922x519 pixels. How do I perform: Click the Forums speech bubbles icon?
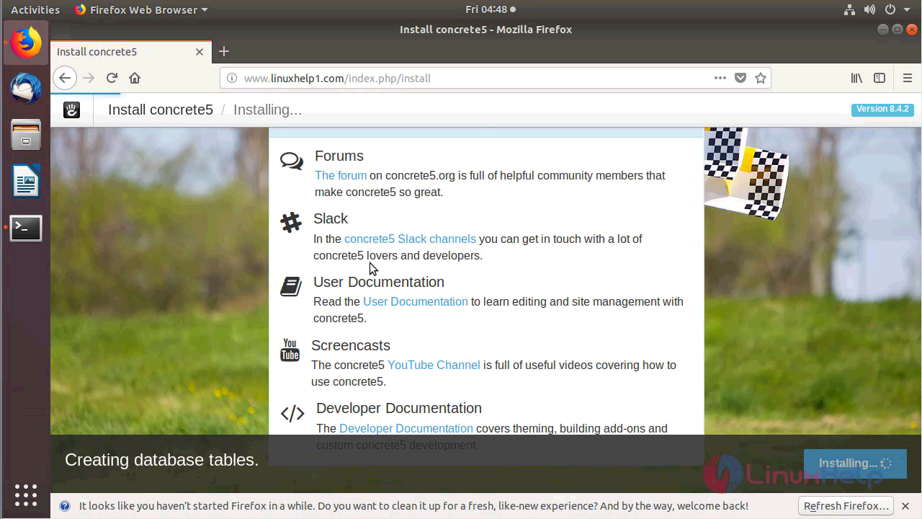pyautogui.click(x=292, y=161)
